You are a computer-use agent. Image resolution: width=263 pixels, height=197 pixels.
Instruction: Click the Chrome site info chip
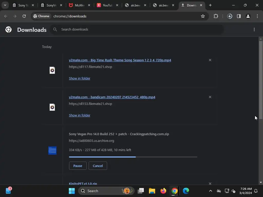tap(41, 16)
